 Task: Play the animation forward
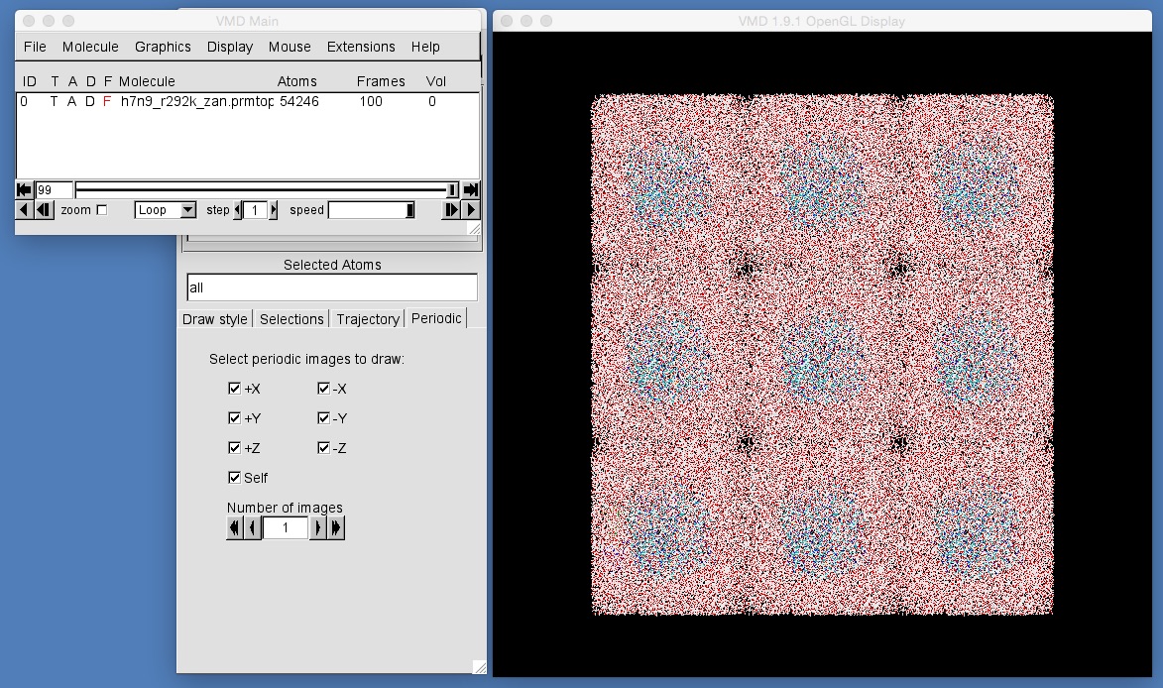pos(471,210)
